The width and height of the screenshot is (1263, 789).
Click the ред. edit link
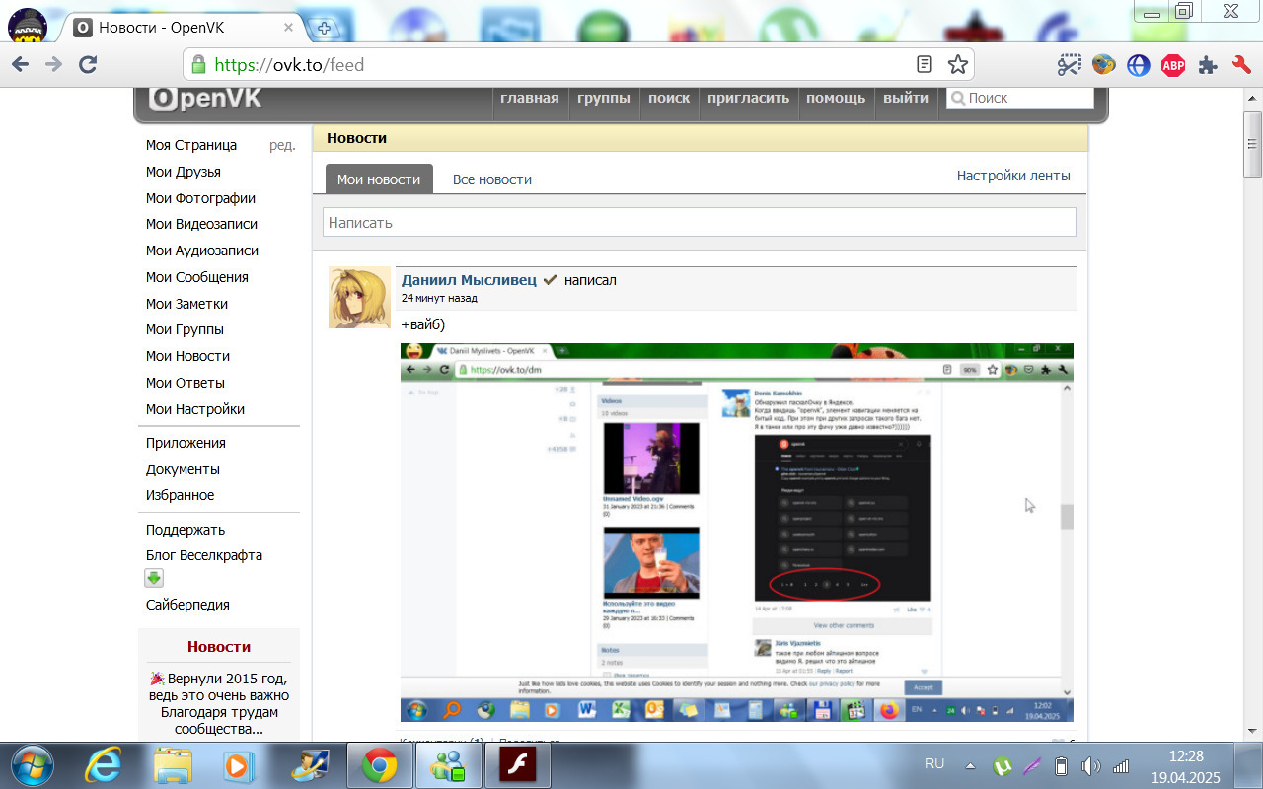click(x=282, y=145)
